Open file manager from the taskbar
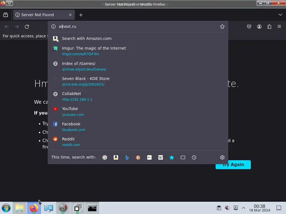 20,208
